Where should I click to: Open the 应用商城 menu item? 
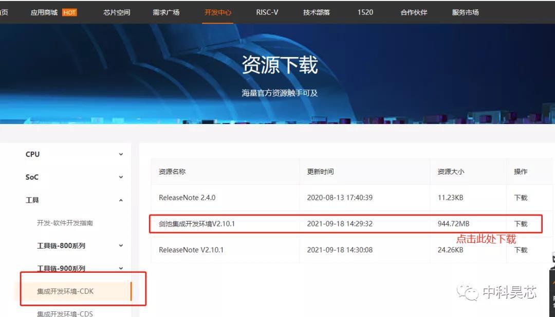[x=44, y=12]
